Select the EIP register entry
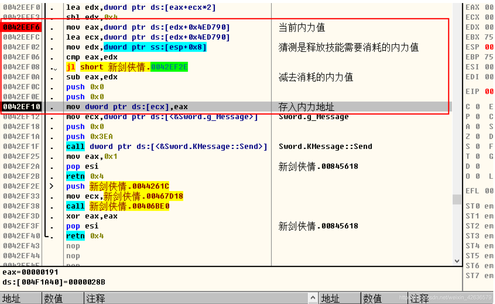The image size is (495, 304). pyautogui.click(x=479, y=91)
